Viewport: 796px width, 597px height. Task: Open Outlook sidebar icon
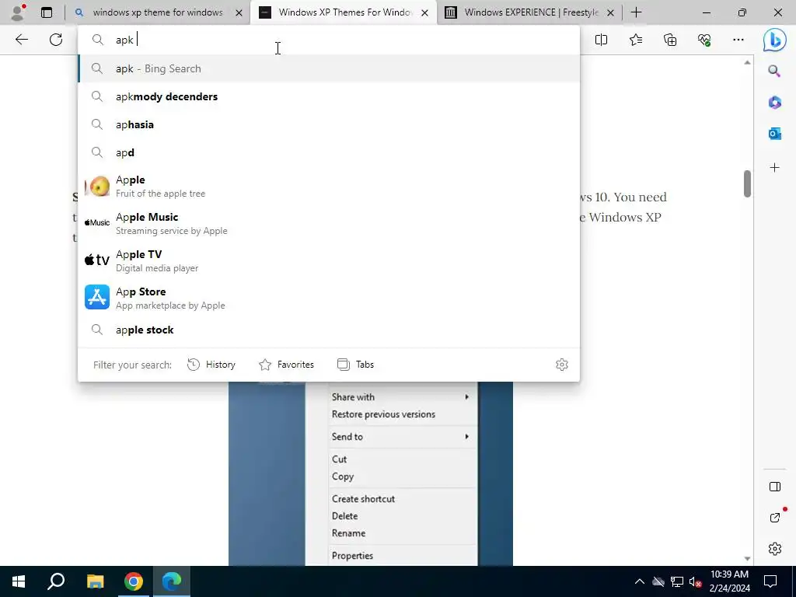point(774,134)
